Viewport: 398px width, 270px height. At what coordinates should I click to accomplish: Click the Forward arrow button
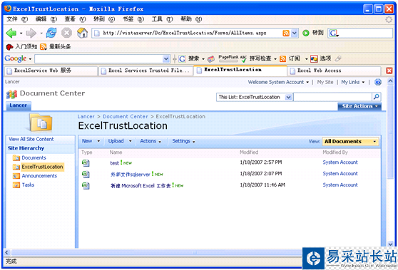click(31, 33)
